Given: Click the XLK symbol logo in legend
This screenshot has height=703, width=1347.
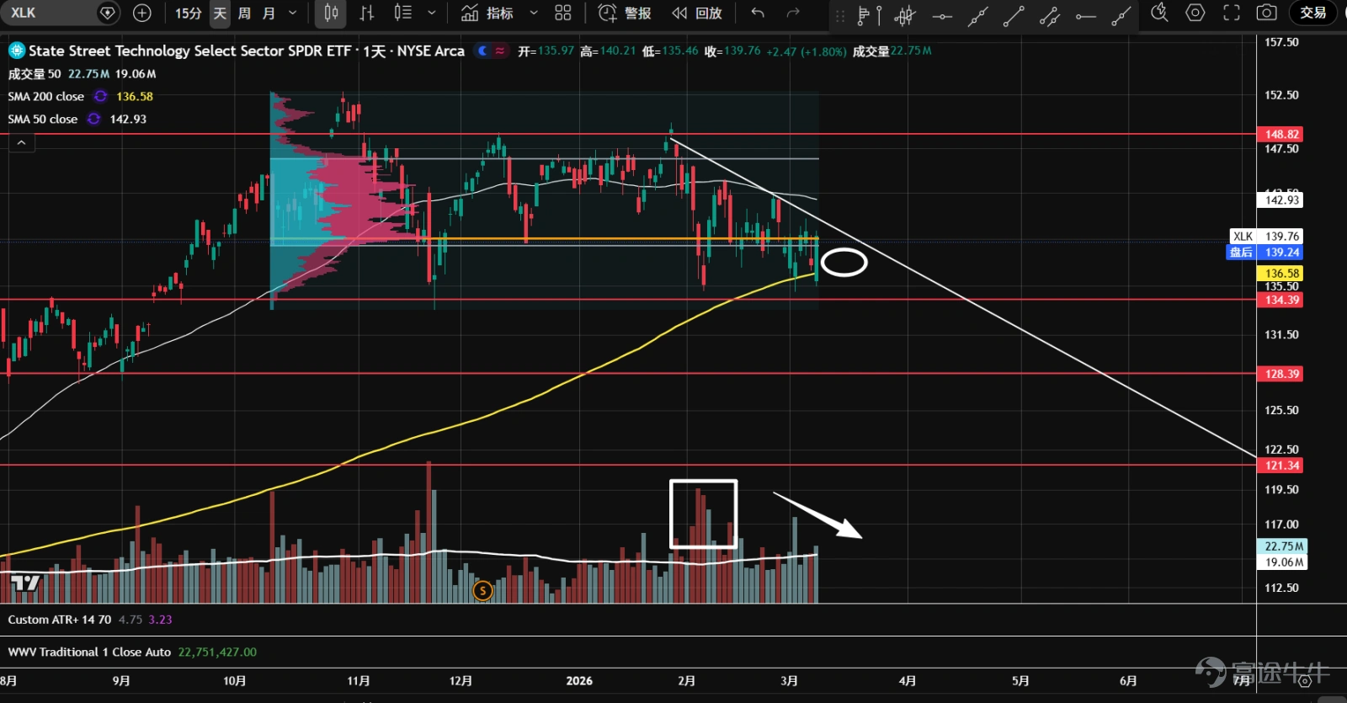Looking at the screenshot, I should (17, 51).
